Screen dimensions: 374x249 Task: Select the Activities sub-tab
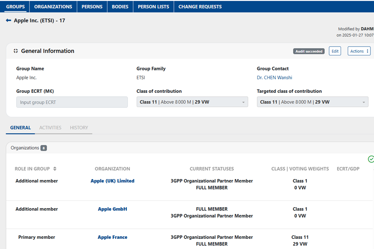coord(50,128)
